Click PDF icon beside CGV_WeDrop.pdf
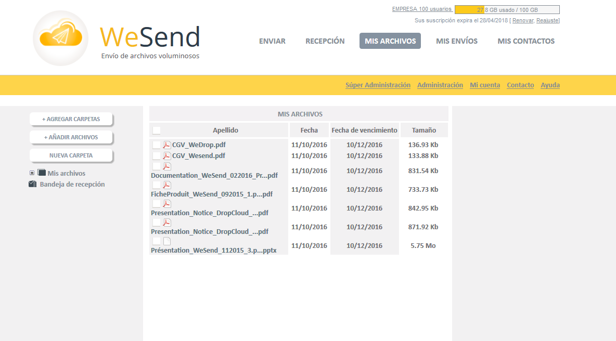Image resolution: width=616 pixels, height=341 pixels. 167,145
